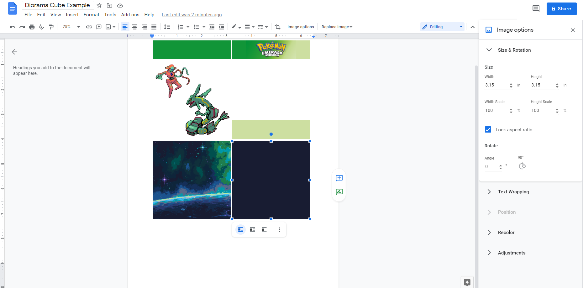Screen dimensions: 583x288
Task: Open the three-dot image options menu
Action: 279,229
